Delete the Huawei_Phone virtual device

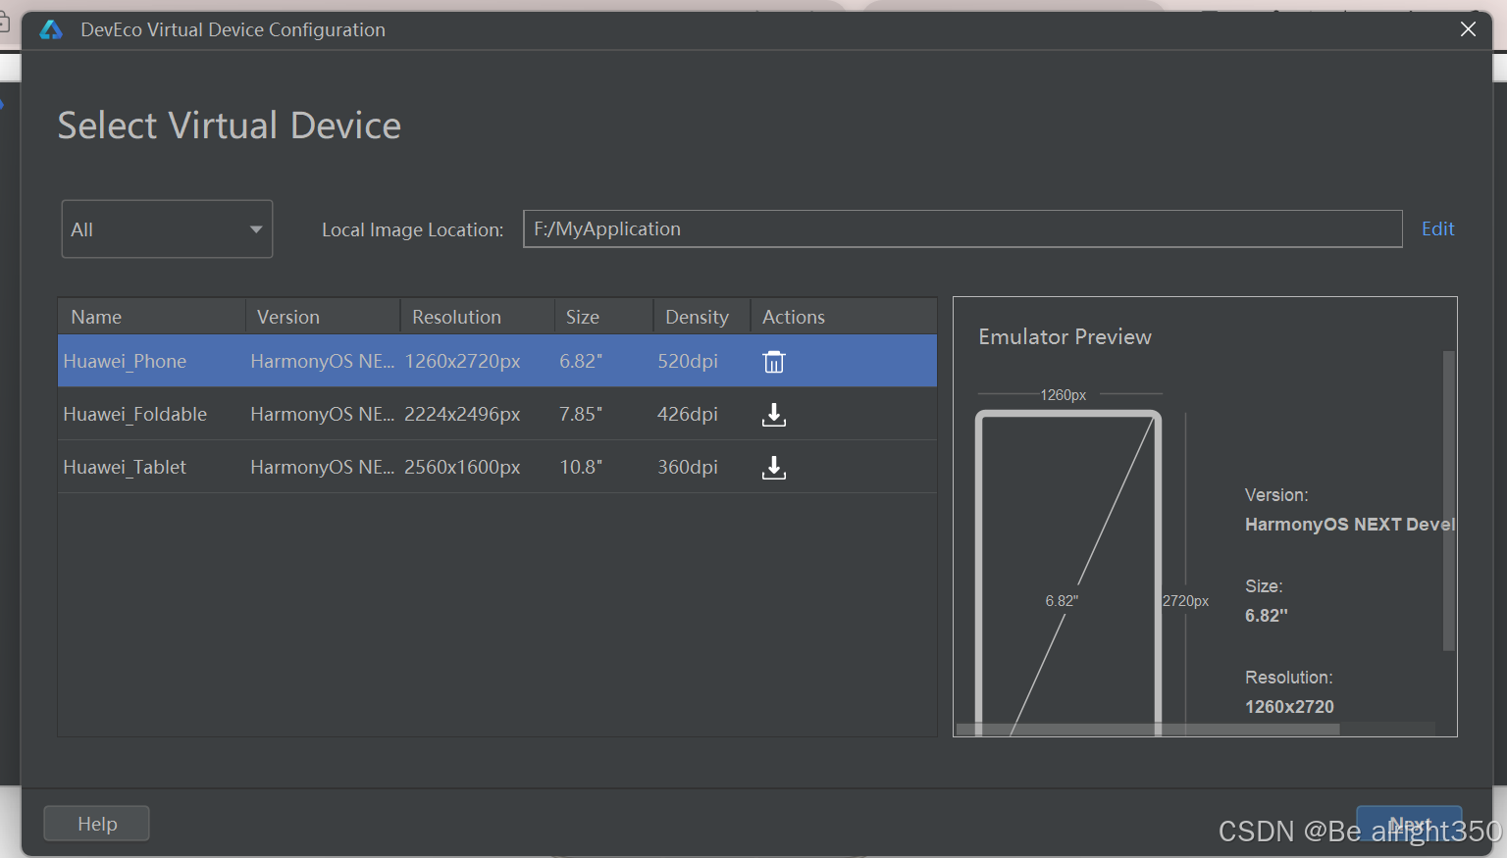(774, 362)
